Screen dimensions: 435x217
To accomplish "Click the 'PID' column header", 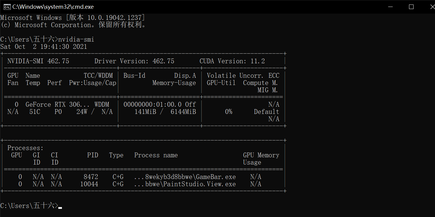I will [x=93, y=155].
